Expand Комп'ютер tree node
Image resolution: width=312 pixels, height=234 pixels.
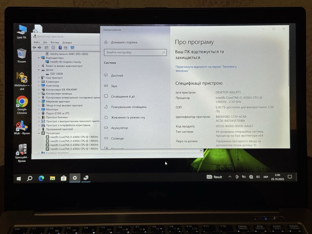39,86
